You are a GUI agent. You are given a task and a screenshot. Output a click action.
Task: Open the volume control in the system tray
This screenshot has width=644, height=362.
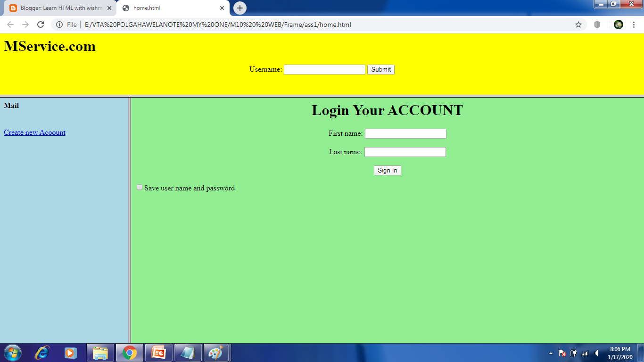[x=596, y=353]
